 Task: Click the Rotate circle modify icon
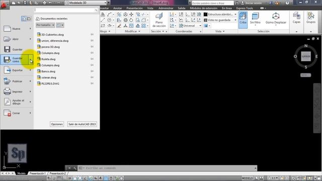(131, 20)
